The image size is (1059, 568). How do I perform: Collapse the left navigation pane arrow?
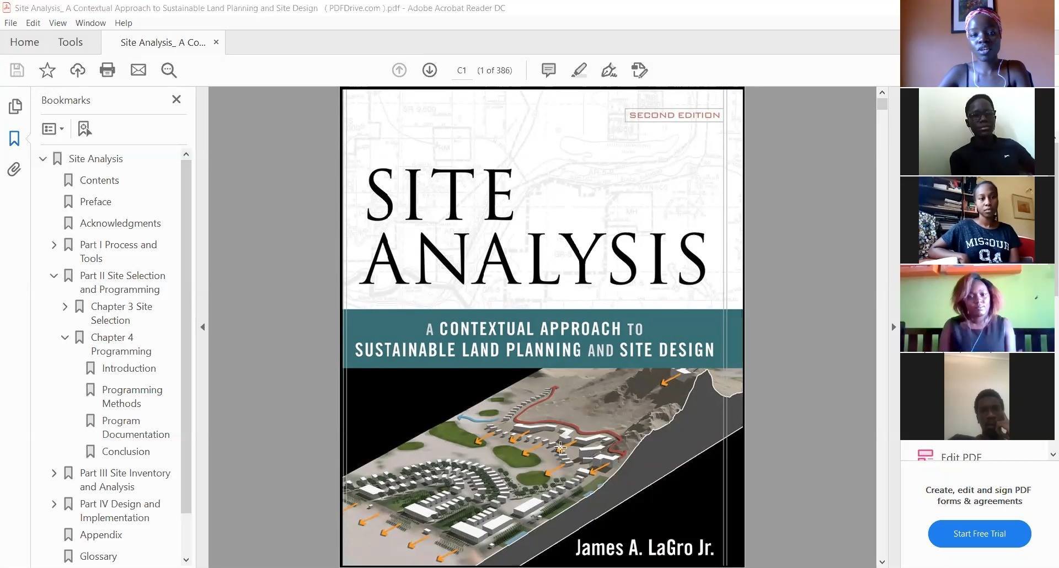click(x=202, y=327)
